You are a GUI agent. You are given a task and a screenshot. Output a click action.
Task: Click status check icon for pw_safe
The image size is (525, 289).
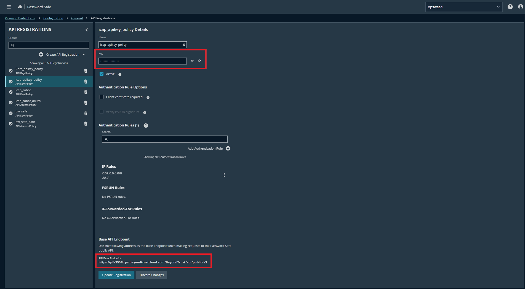click(x=11, y=113)
